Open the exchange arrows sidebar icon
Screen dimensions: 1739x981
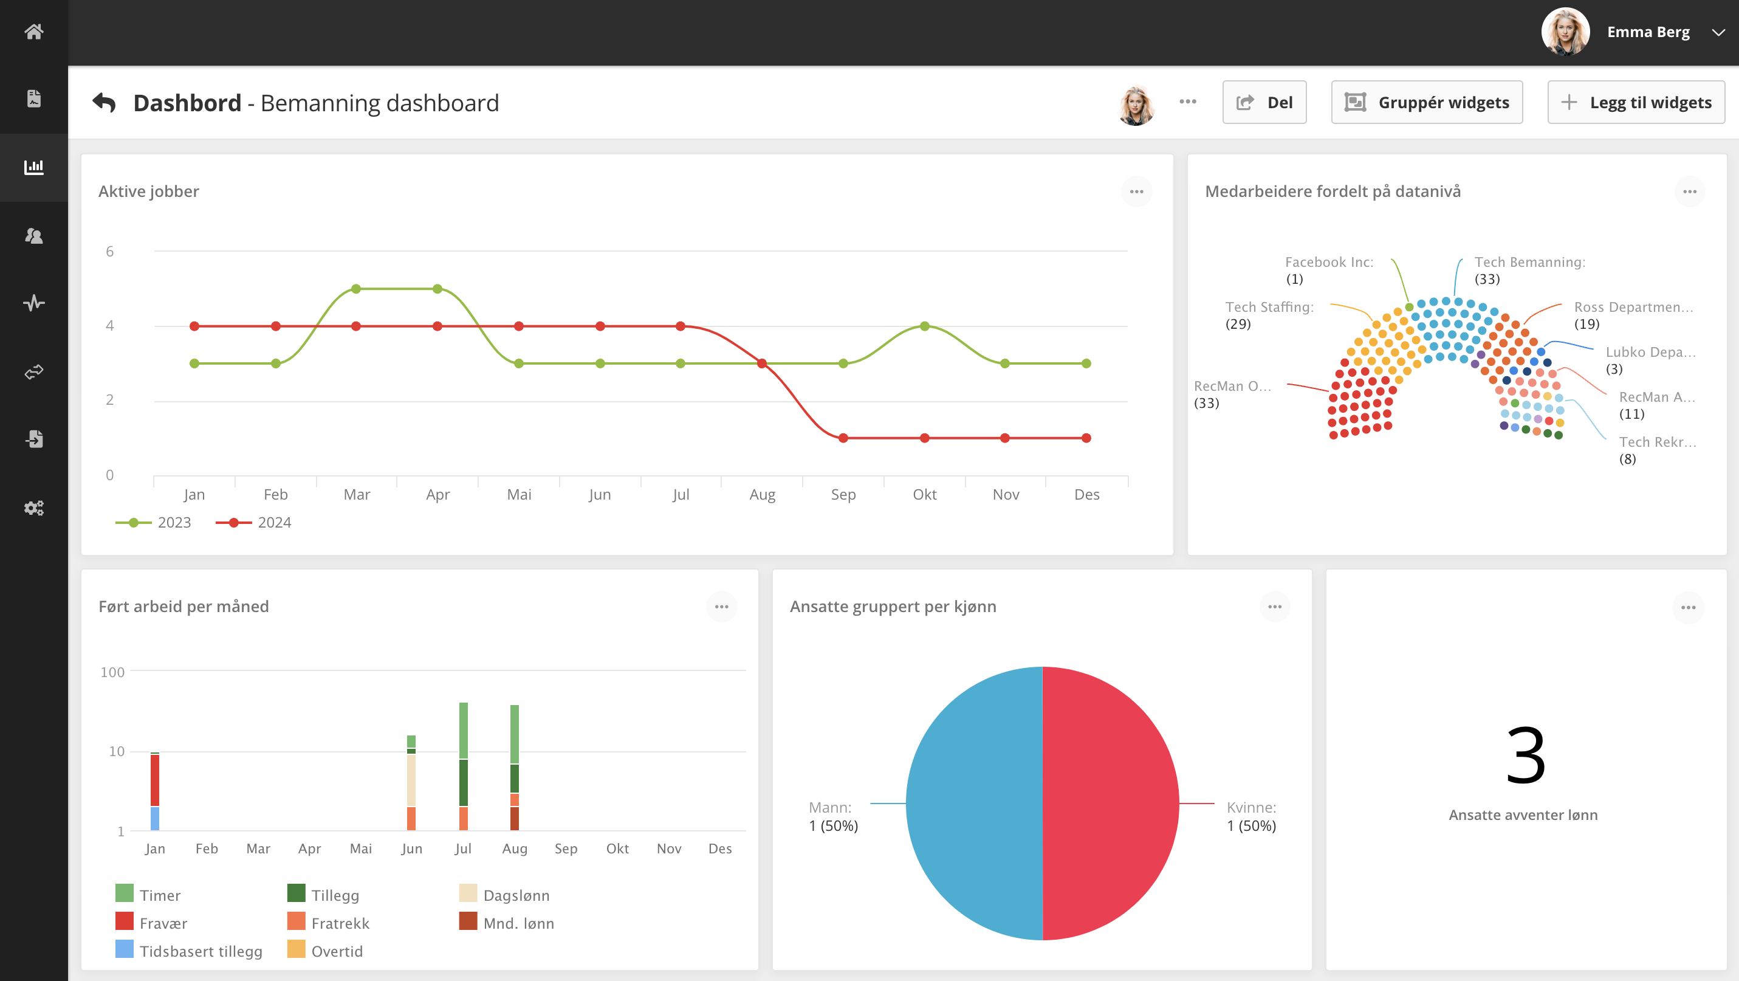[34, 371]
